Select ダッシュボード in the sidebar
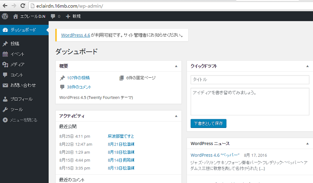313x183 pixels. point(24,30)
